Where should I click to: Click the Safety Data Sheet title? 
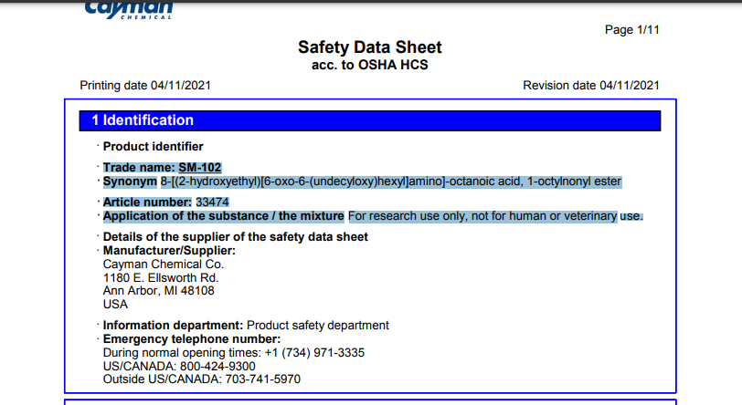coord(369,47)
